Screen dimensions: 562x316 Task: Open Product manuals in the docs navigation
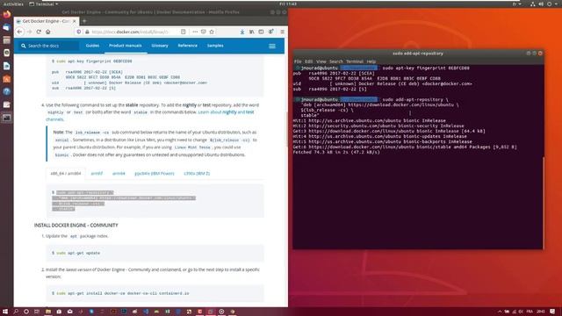[126, 46]
